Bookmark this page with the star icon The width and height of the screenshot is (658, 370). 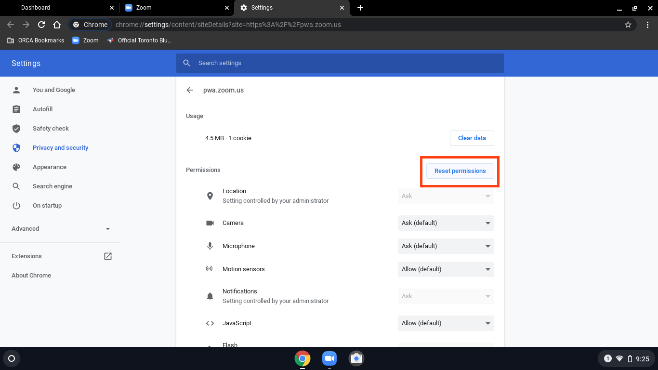click(628, 25)
